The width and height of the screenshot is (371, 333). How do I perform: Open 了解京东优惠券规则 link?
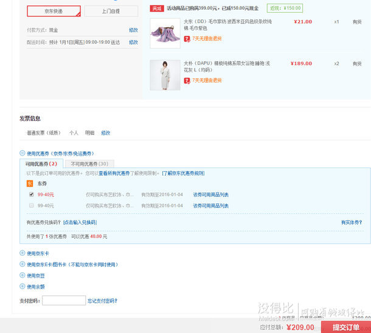click(x=183, y=173)
